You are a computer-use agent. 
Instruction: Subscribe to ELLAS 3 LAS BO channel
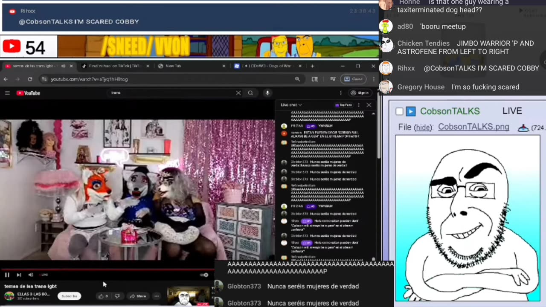(69, 296)
